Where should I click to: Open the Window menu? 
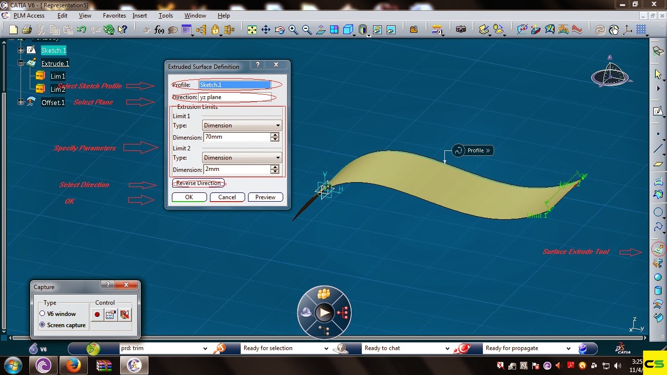point(195,16)
